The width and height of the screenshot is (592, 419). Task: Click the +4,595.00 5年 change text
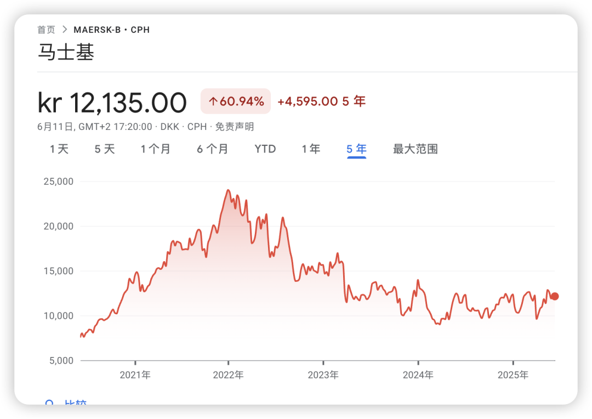[x=321, y=101]
